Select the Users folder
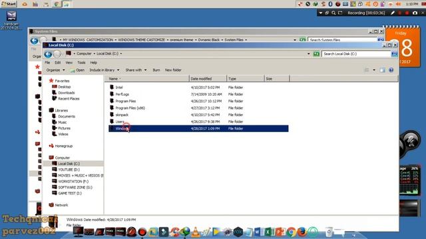This screenshot has height=239, width=426. pos(120,121)
